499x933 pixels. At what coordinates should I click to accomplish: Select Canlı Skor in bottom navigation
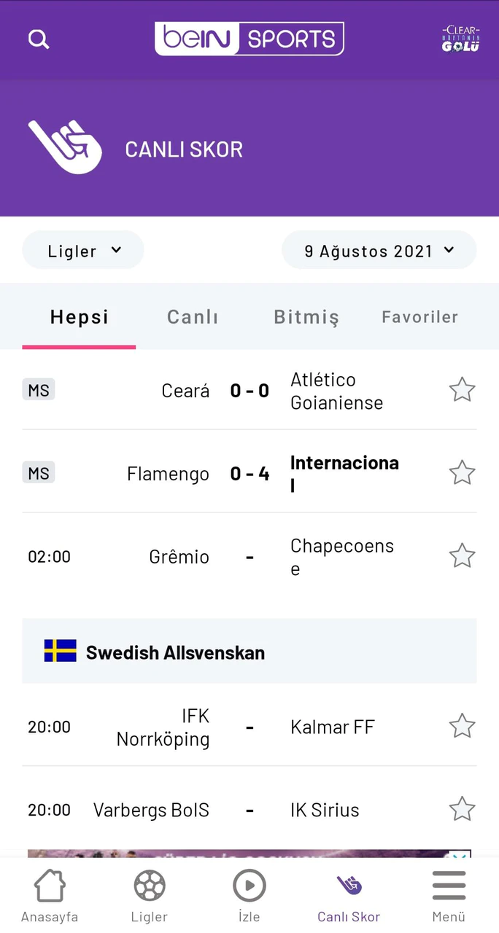tap(349, 895)
